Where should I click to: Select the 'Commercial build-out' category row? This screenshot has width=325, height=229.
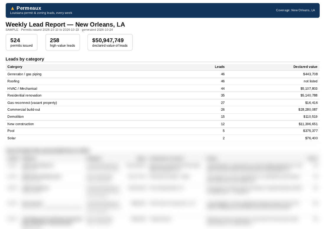162,110
